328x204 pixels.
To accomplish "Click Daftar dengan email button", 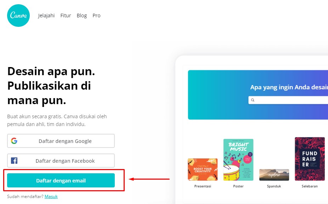I will click(61, 180).
